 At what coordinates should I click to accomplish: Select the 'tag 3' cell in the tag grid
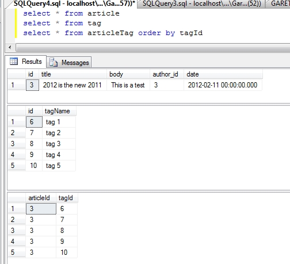click(x=59, y=144)
